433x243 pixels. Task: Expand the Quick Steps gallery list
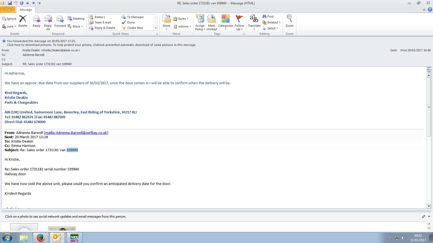coord(156,28)
